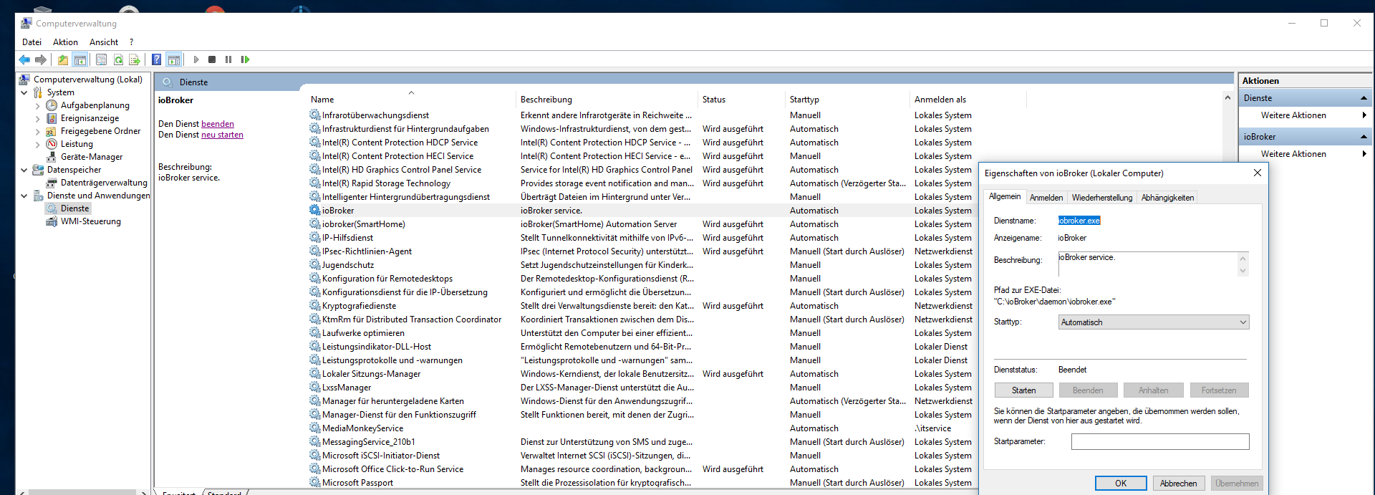Collapse the ioBroker section in the Aktionen pane
1375x495 pixels.
[1364, 137]
